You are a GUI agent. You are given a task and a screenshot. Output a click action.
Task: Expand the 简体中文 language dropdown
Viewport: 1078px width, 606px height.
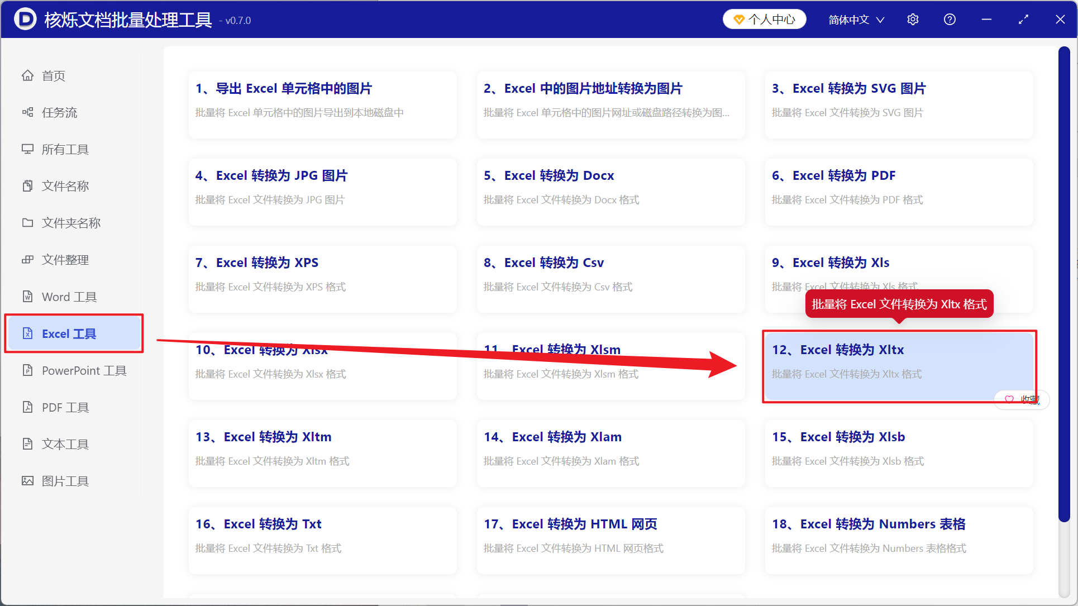[856, 20]
